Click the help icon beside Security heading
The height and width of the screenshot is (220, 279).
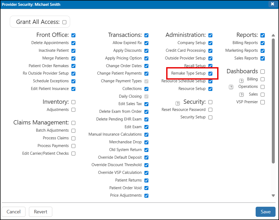[178, 103]
